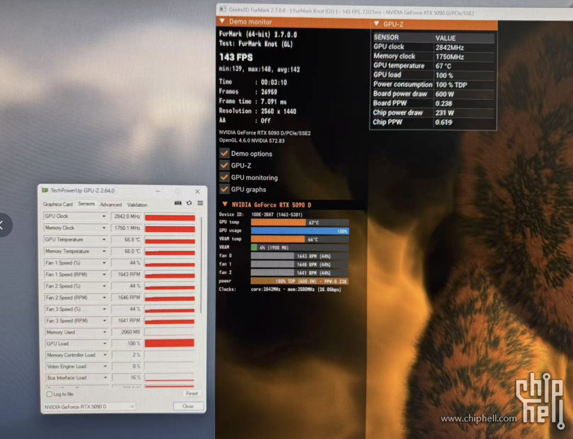The image size is (573, 439).
Task: Click the Close button in GPU-Z
Action: coord(188,406)
